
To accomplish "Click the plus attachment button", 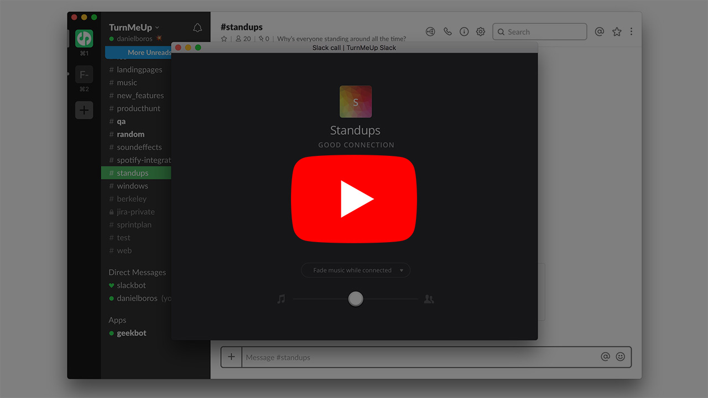I will [231, 357].
